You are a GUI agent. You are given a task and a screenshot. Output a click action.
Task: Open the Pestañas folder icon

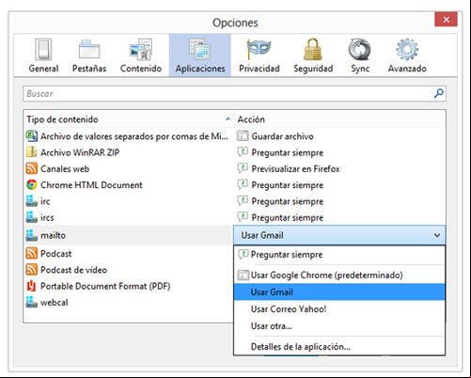[89, 50]
